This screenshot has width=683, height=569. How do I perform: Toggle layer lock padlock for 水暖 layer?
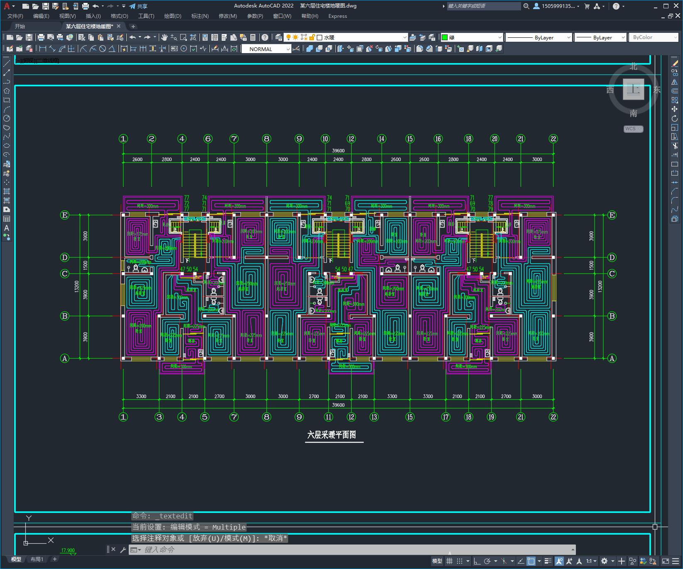point(313,37)
